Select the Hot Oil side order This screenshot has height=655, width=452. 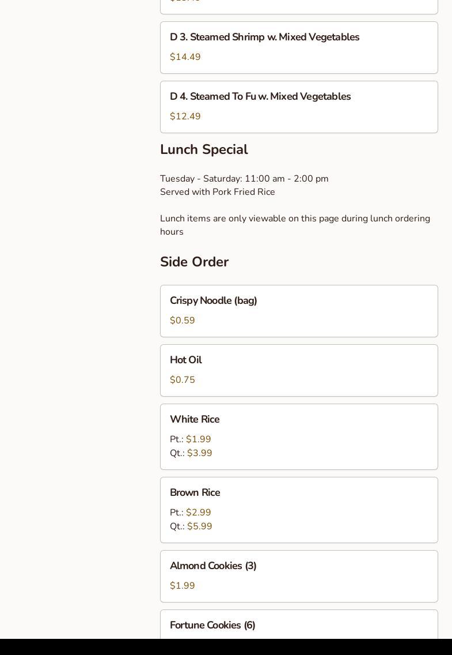pyautogui.click(x=186, y=360)
